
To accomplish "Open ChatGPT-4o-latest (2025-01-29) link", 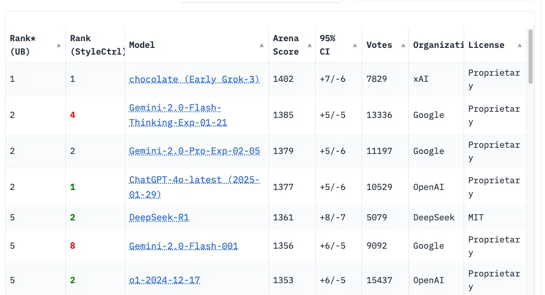I will (194, 187).
